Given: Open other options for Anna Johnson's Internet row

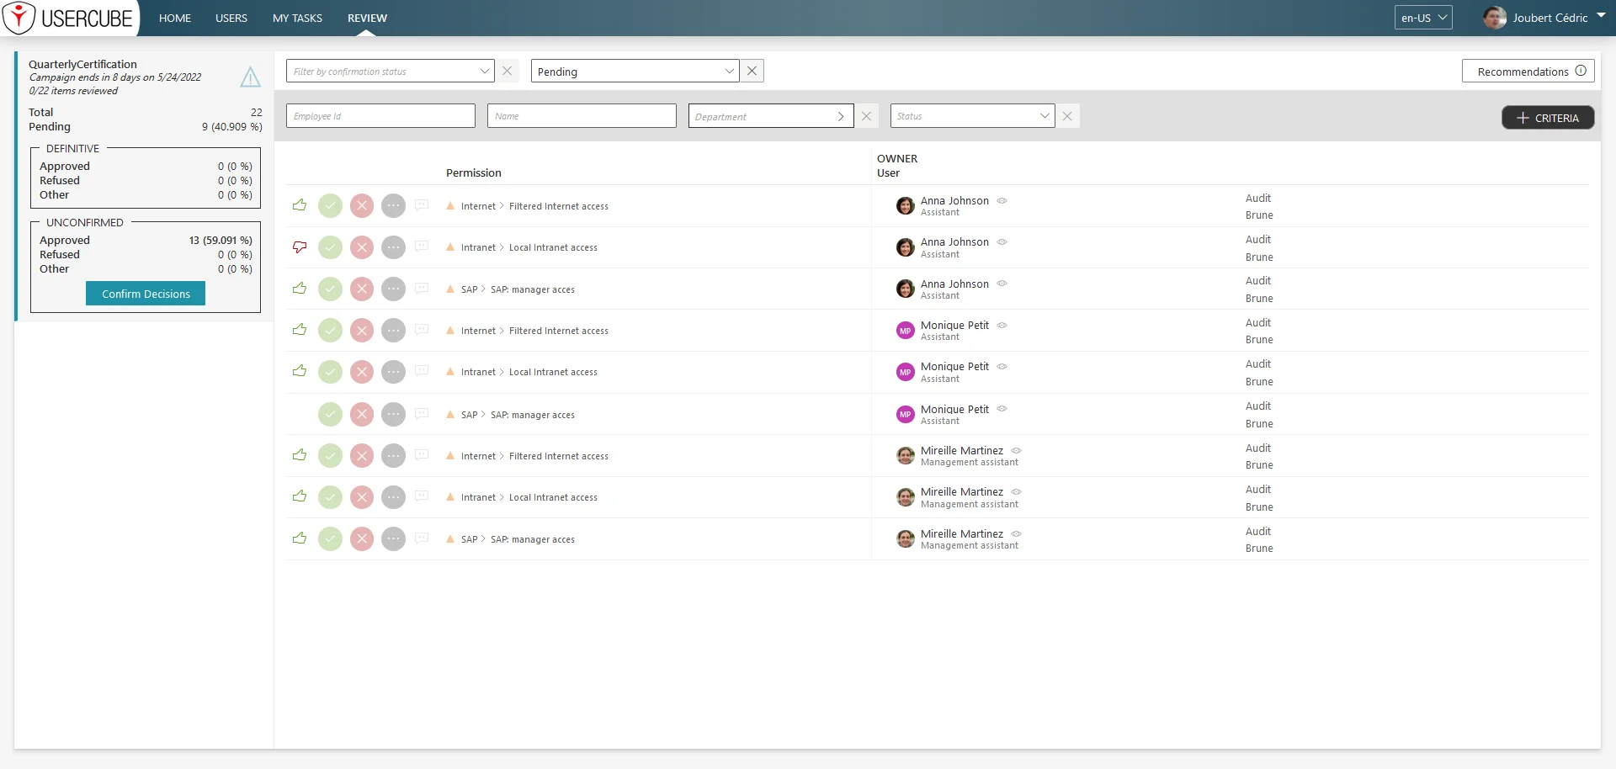Looking at the screenshot, I should (393, 206).
